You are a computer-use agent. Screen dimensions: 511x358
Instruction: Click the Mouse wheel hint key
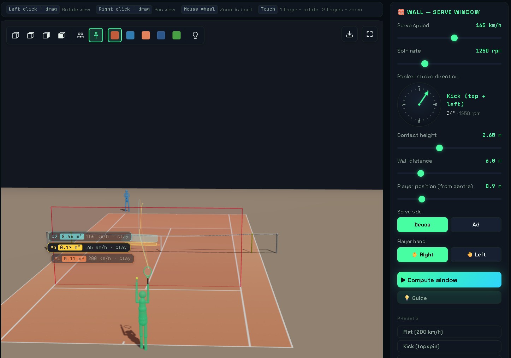(x=199, y=9)
